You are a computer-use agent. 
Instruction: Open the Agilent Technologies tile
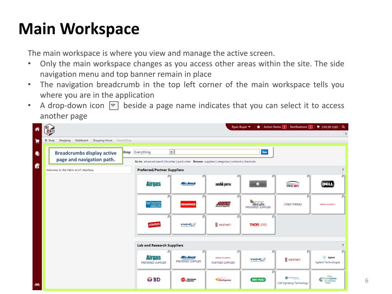[328, 260]
